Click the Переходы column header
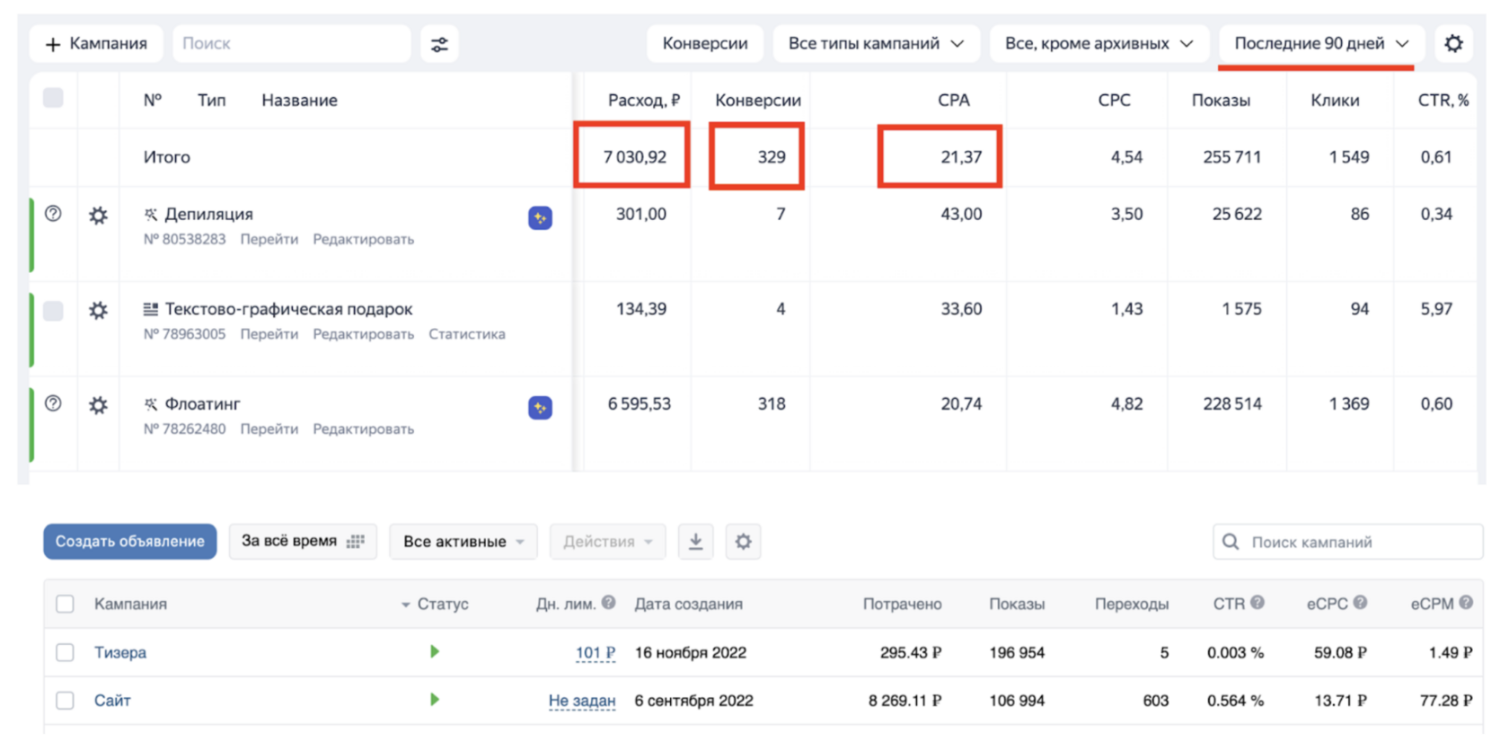Viewport: 1509px width, 751px height. [1132, 604]
